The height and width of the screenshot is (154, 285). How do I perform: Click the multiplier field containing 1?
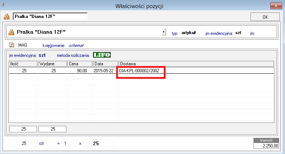(x=70, y=143)
